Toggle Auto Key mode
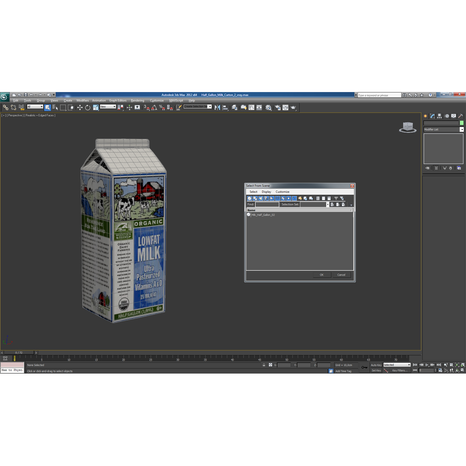 click(376, 365)
